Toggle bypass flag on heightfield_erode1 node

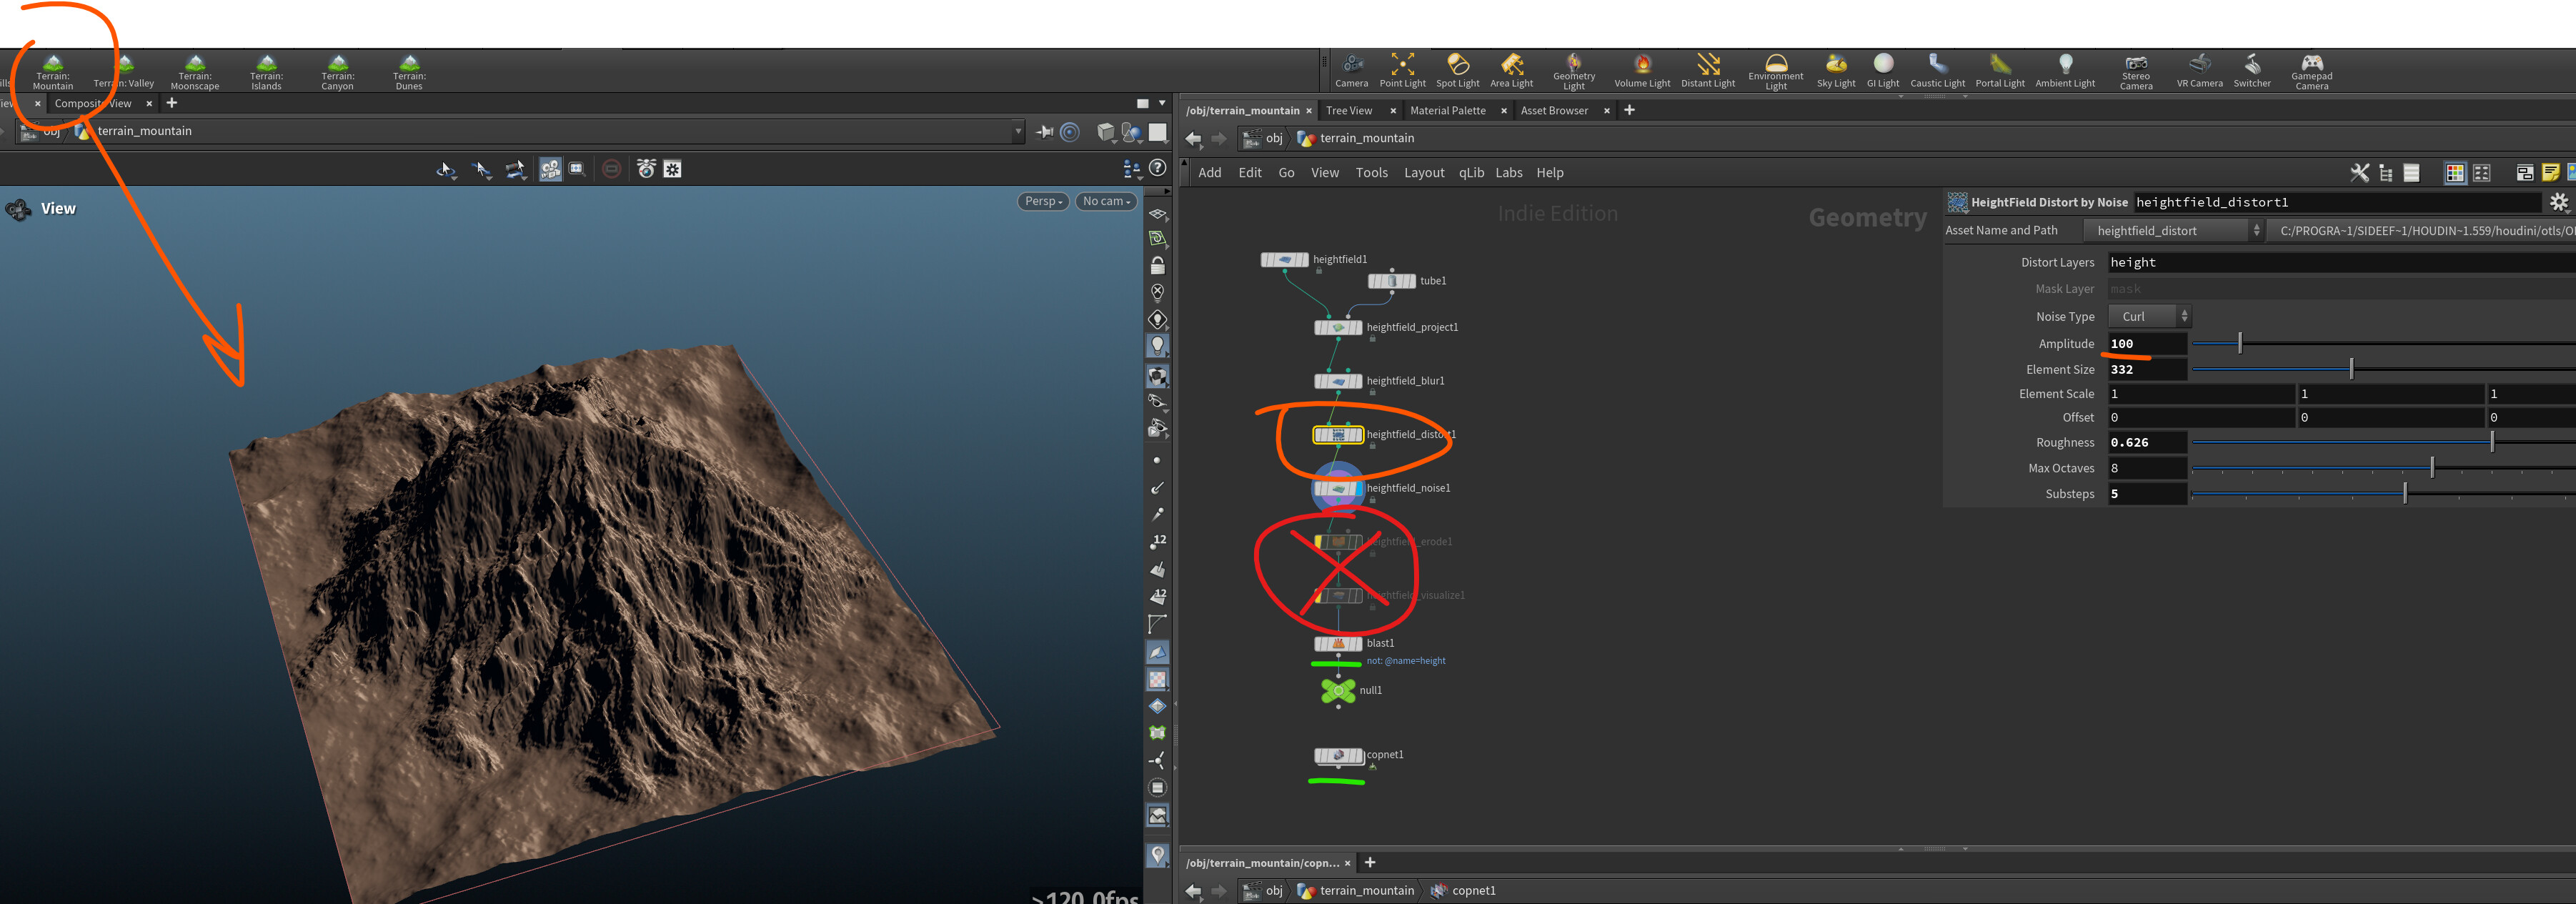pyautogui.click(x=1319, y=542)
